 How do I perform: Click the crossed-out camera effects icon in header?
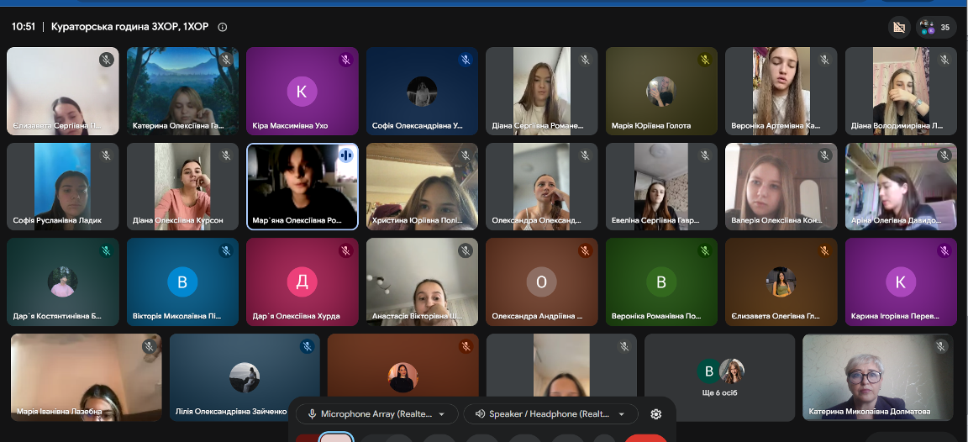pos(899,27)
